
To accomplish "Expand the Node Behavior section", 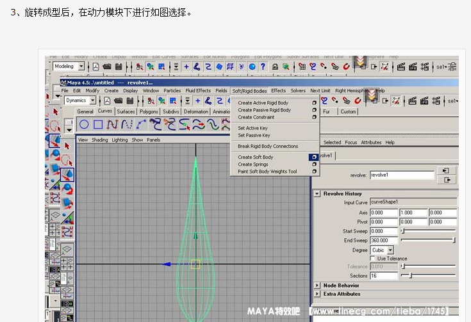I will point(317,286).
